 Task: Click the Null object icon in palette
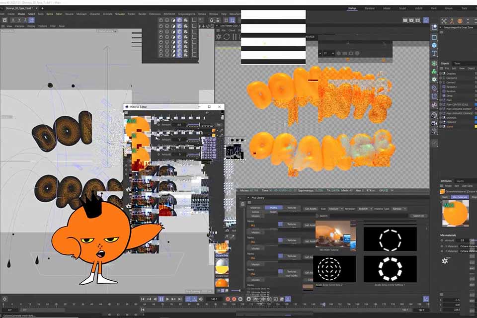coord(434,27)
